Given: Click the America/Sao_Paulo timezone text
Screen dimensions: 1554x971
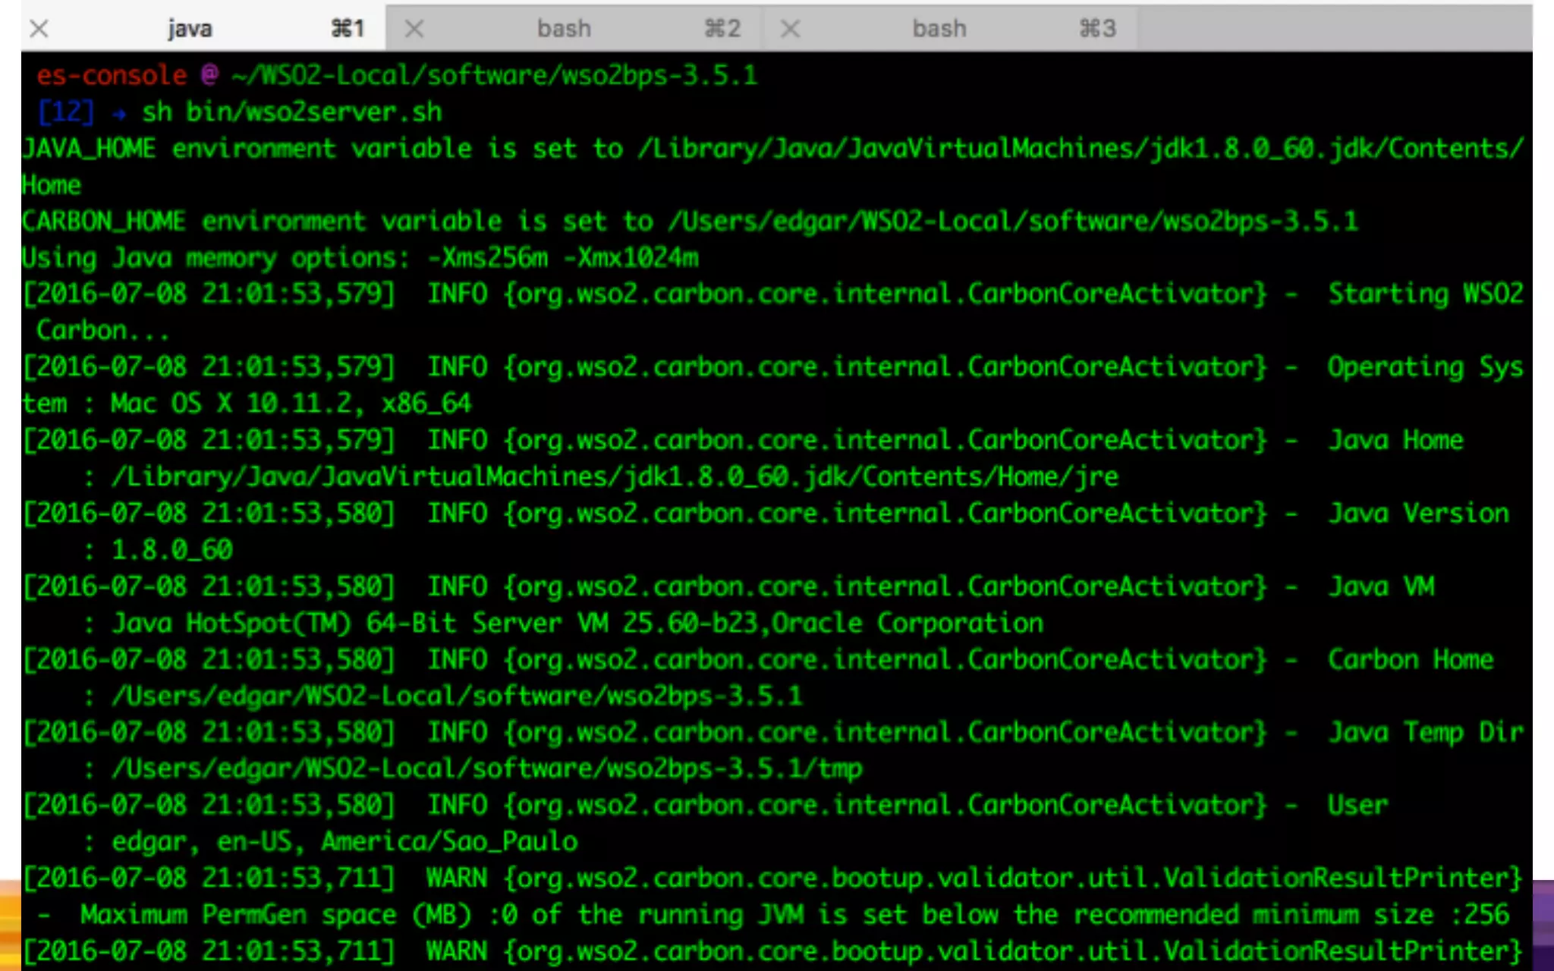Looking at the screenshot, I should pyautogui.click(x=449, y=842).
